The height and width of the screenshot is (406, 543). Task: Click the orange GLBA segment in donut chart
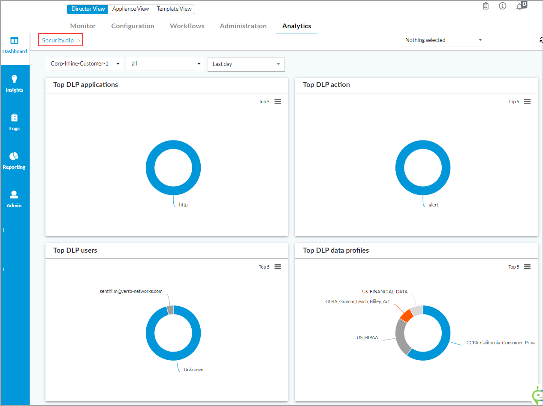coord(406,315)
